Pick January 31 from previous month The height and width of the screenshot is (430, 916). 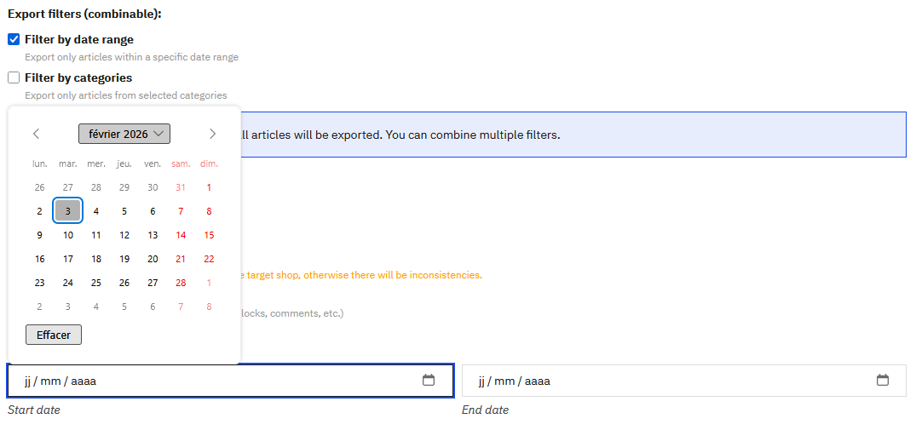tap(181, 187)
